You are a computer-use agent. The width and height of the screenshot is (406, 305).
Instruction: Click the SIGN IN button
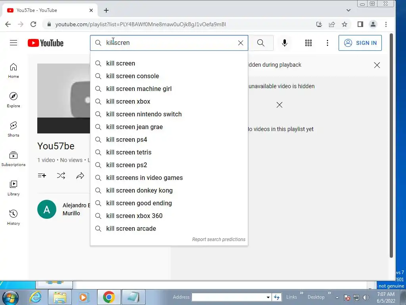(x=360, y=43)
